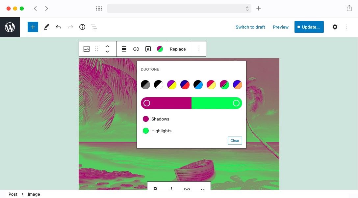Select the green and purple duotone preset

224,84
